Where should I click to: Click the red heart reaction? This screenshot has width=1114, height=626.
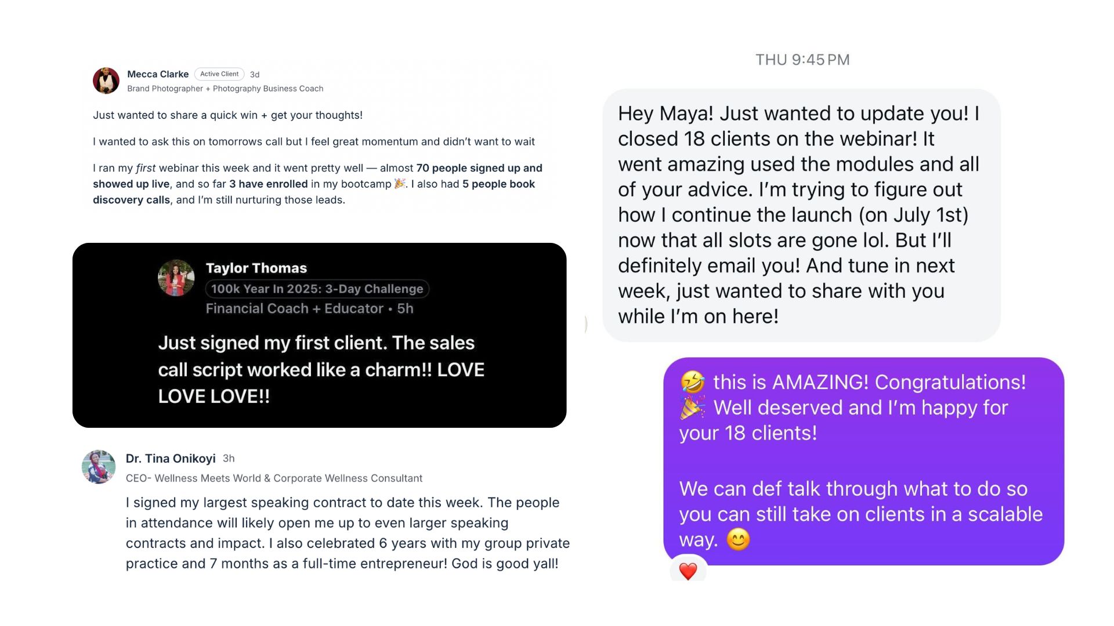(x=688, y=571)
